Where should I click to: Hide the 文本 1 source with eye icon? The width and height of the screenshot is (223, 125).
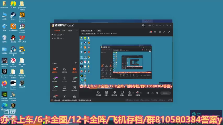tap(52, 34)
